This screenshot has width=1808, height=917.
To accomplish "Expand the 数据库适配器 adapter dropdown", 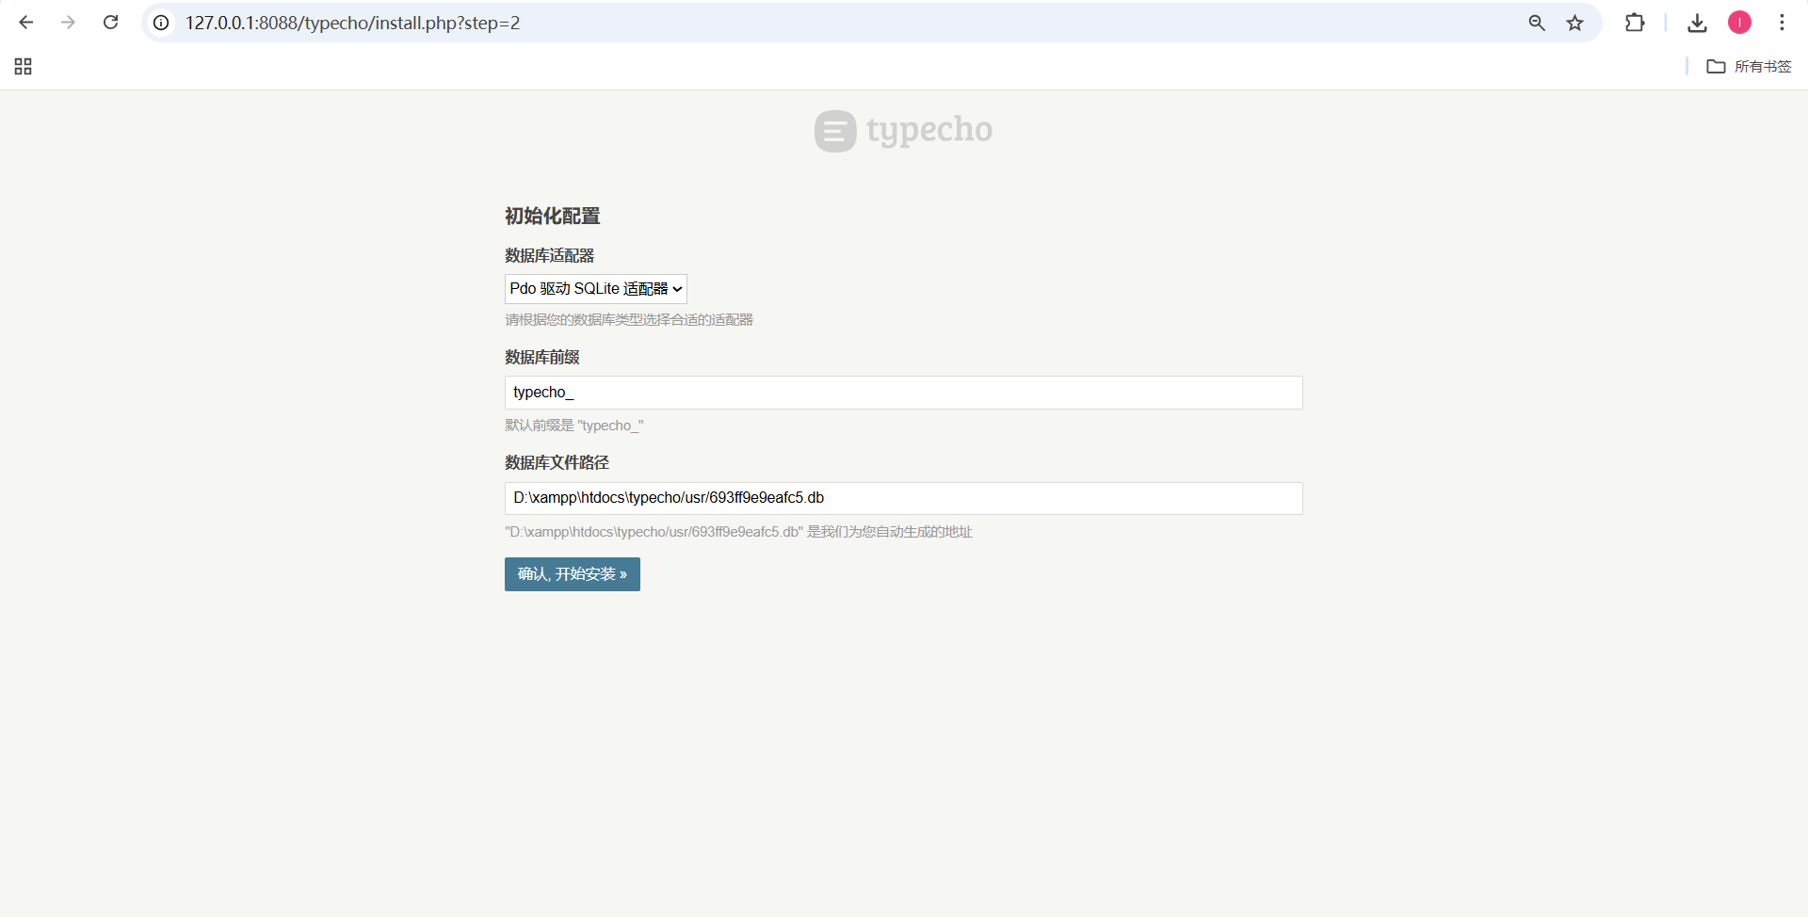I will 595,289.
